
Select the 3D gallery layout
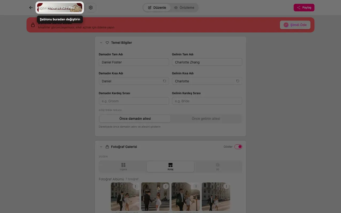coord(218,167)
